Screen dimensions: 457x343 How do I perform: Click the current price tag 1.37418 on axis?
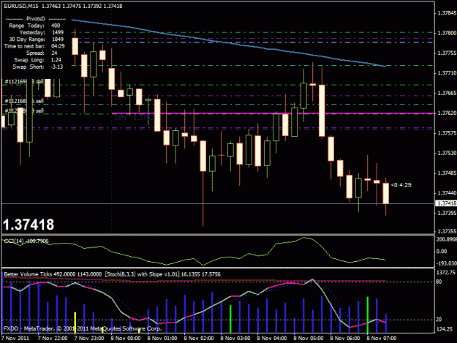446,203
